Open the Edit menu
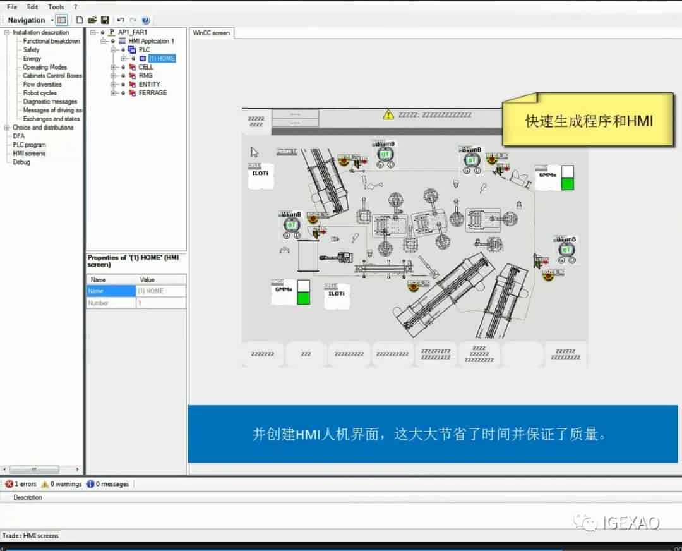This screenshot has width=682, height=551. (x=33, y=7)
